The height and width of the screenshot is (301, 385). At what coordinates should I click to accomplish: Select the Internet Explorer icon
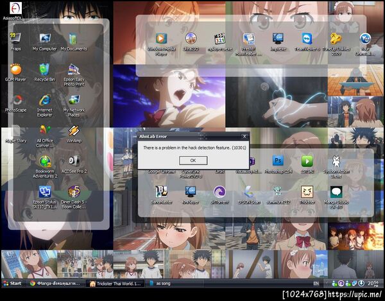45,105
